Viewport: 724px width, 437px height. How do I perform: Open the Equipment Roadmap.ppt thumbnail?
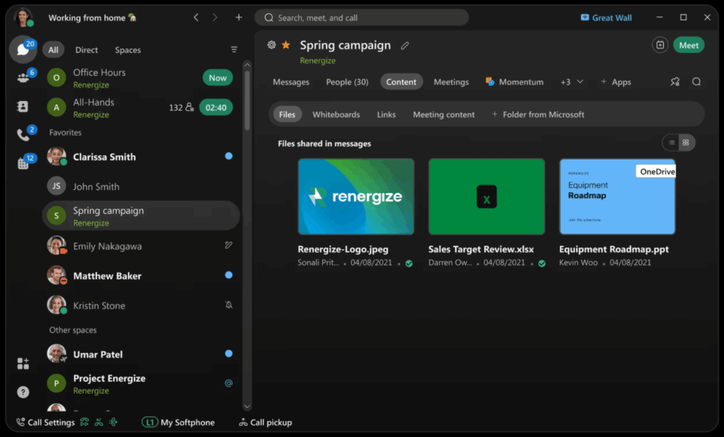(617, 196)
